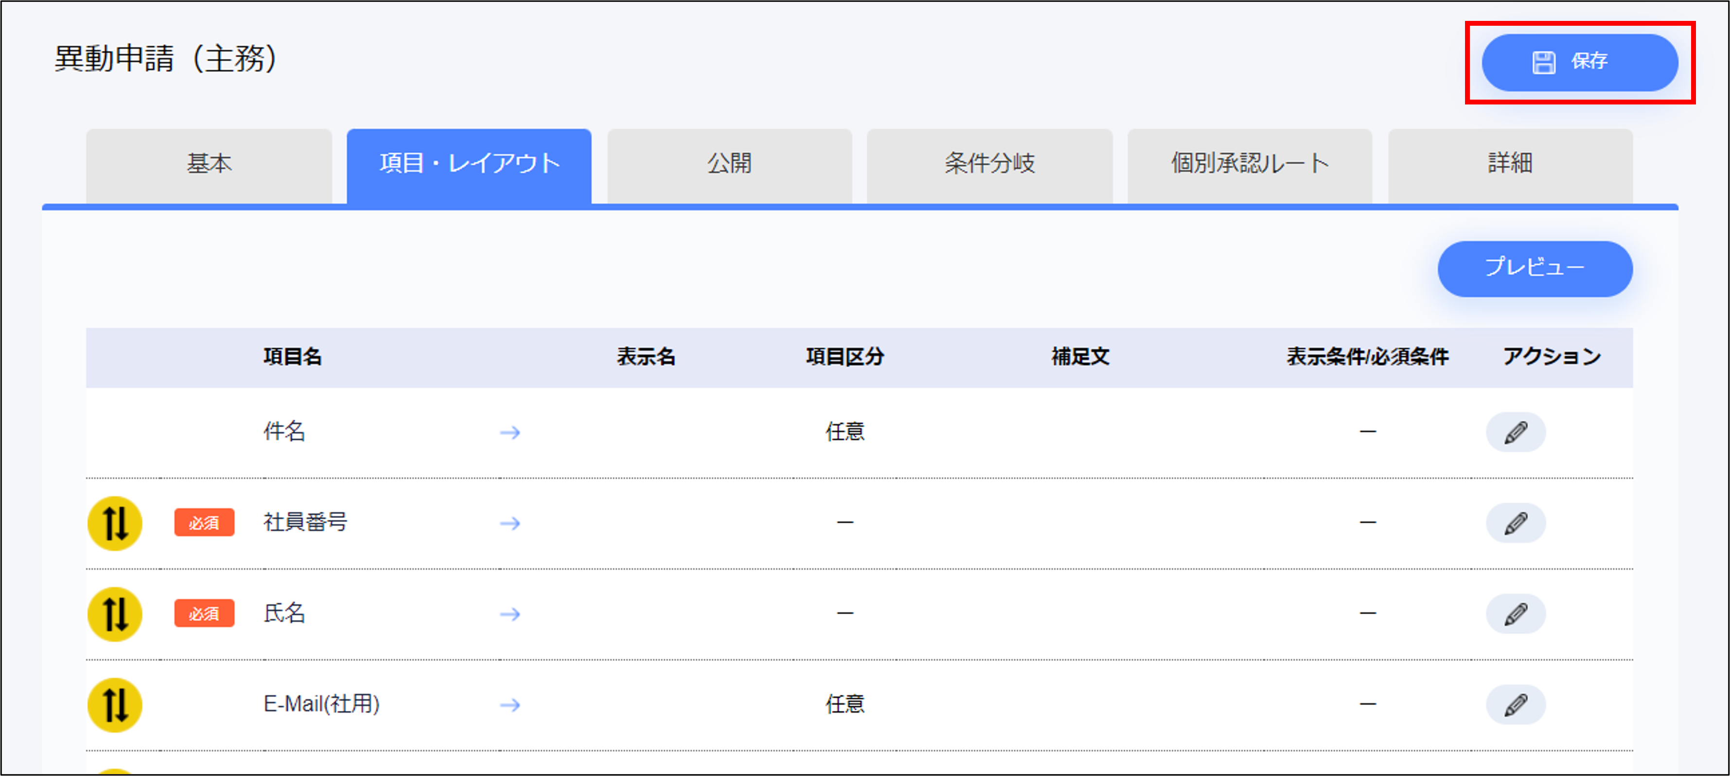Click the 氏名 item name
This screenshot has height=776, width=1730.
click(x=284, y=612)
